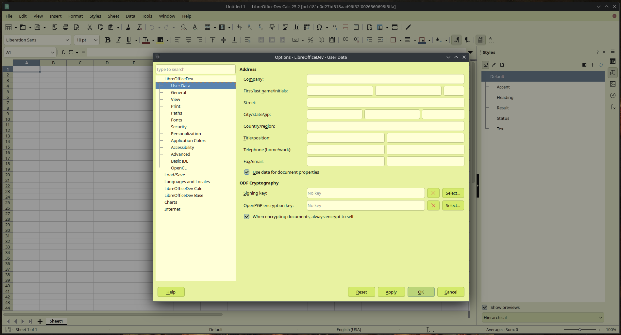Click the Format as Currency icon

tap(295, 40)
